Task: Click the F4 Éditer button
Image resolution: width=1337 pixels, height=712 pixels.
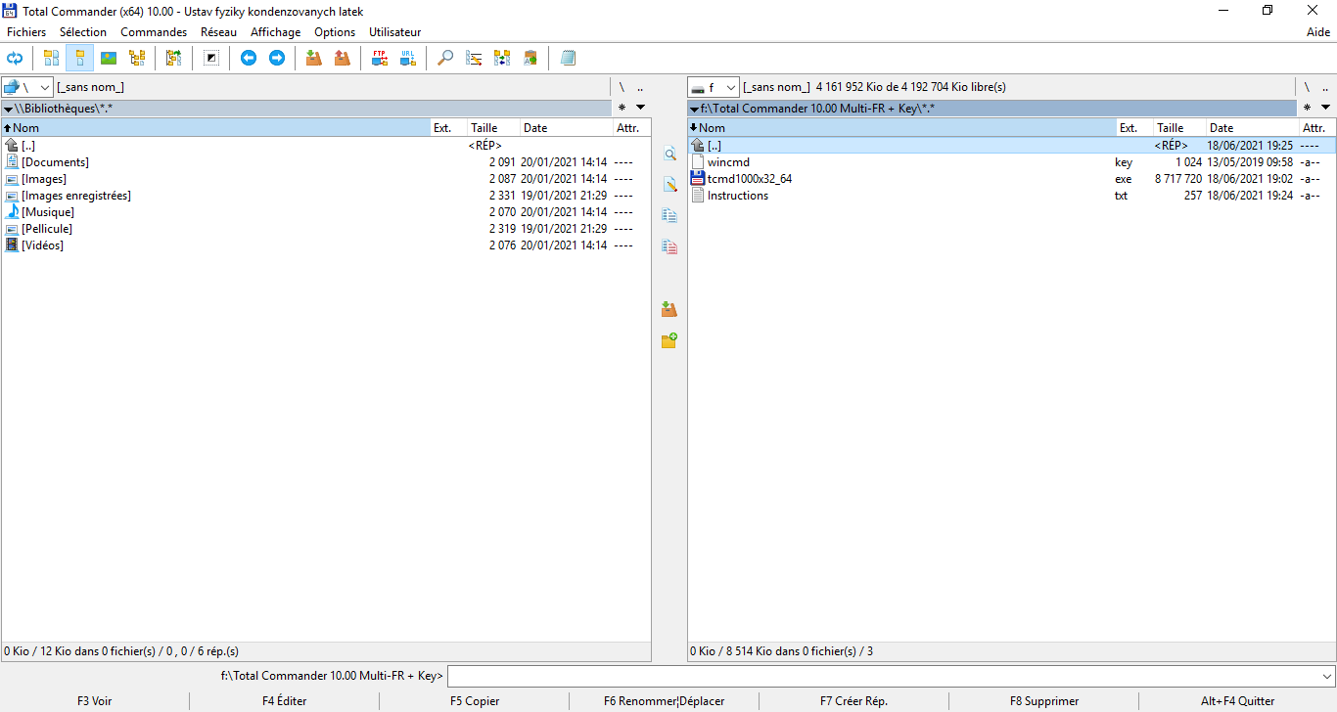Action: pyautogui.click(x=284, y=701)
